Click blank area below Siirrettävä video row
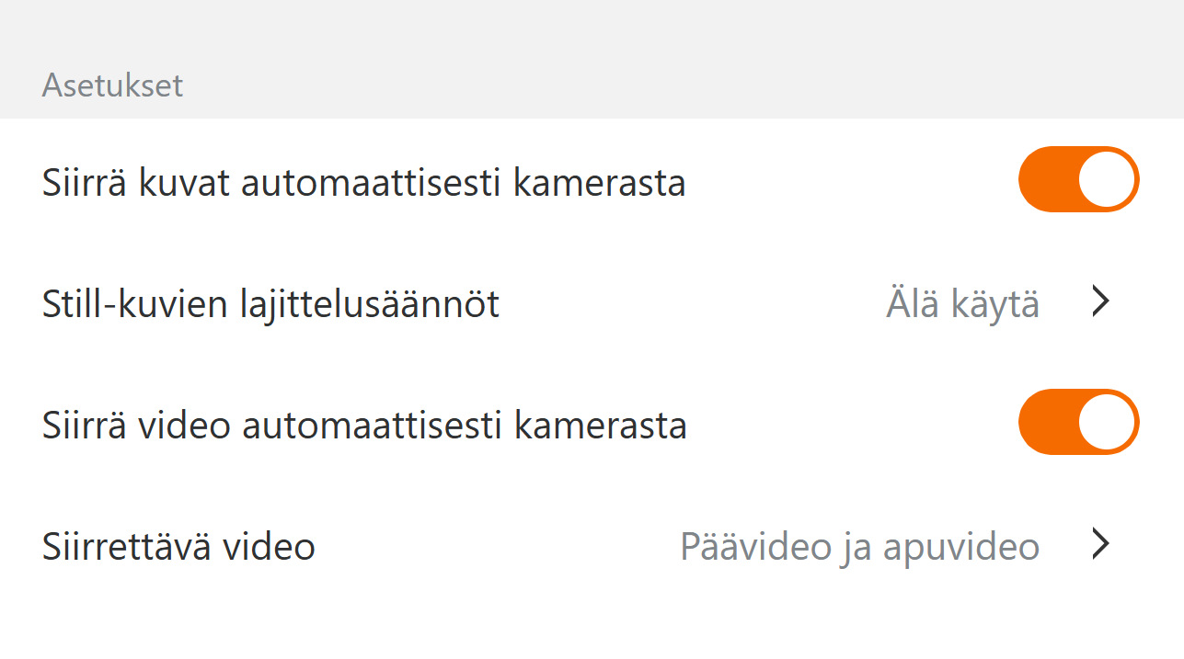This screenshot has width=1184, height=659. pyautogui.click(x=589, y=625)
